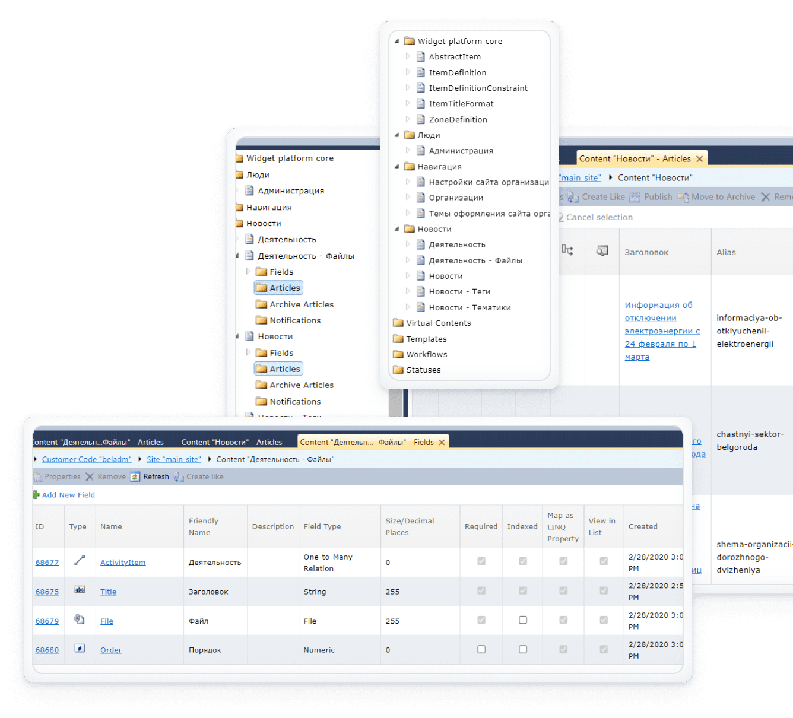
Task: Collapse the Люди folder in the front tree
Action: click(x=397, y=135)
